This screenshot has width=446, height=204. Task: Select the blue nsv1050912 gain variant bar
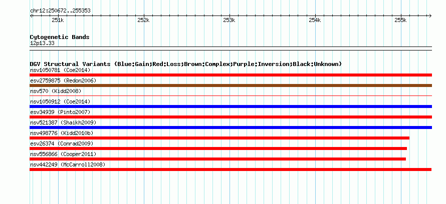(x=231, y=106)
